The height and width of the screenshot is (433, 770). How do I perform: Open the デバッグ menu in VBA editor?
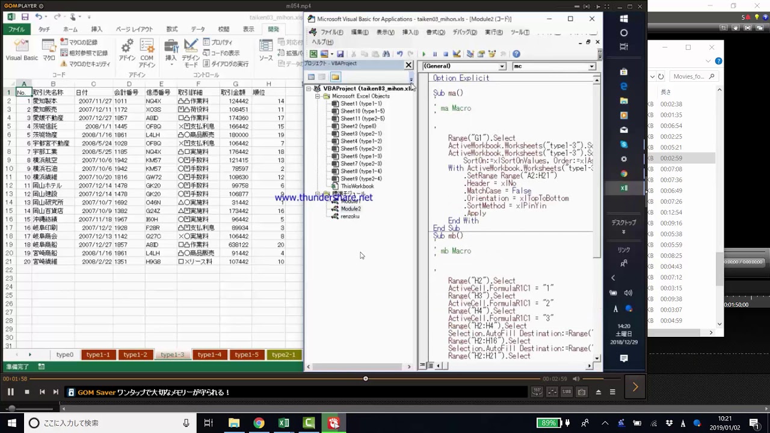coord(464,32)
